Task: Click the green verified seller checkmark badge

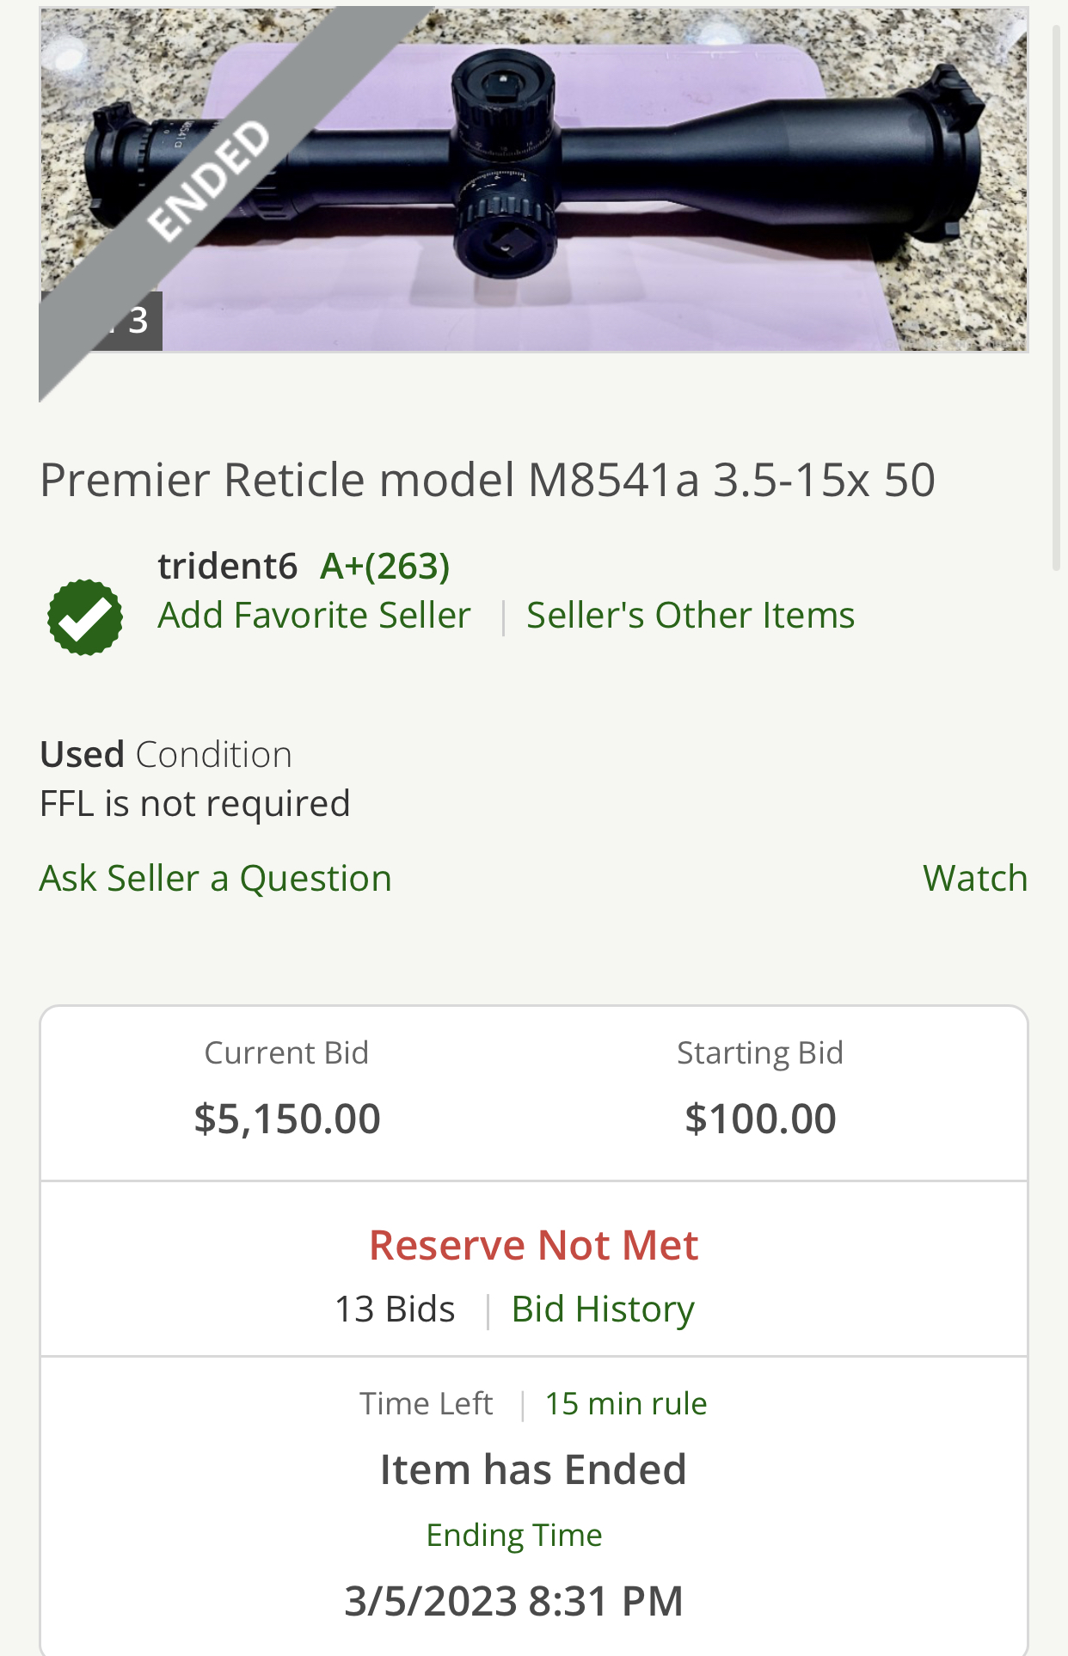Action: coord(85,617)
